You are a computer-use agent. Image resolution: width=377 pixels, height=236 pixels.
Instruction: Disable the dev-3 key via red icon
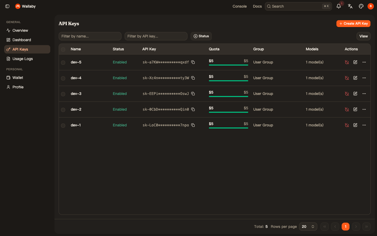tap(347, 94)
